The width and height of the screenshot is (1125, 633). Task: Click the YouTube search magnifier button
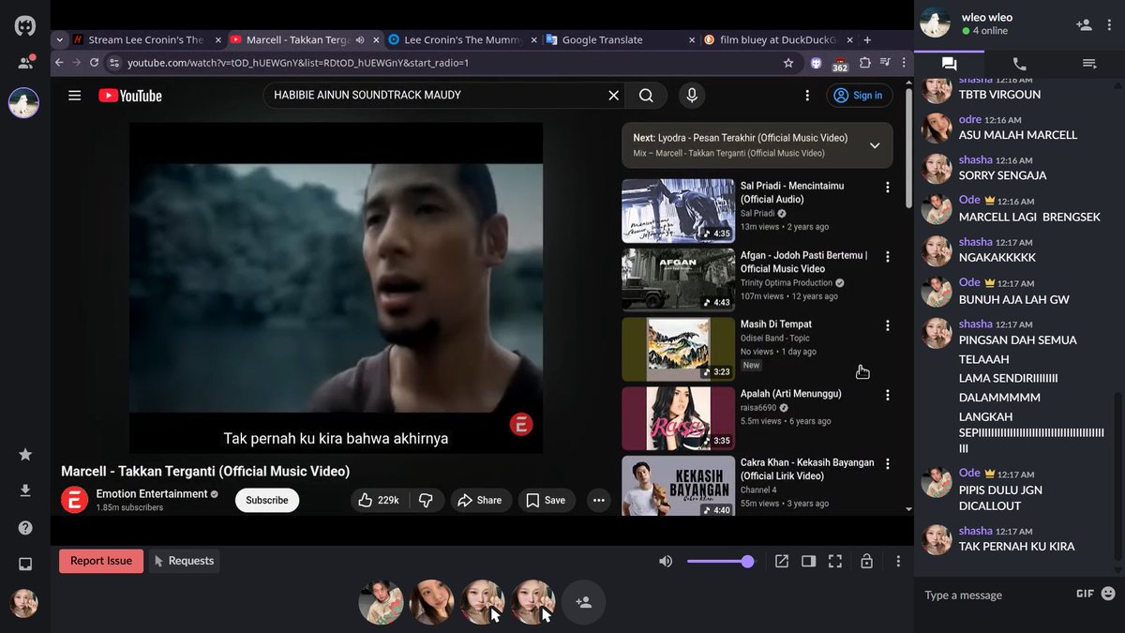pos(646,96)
